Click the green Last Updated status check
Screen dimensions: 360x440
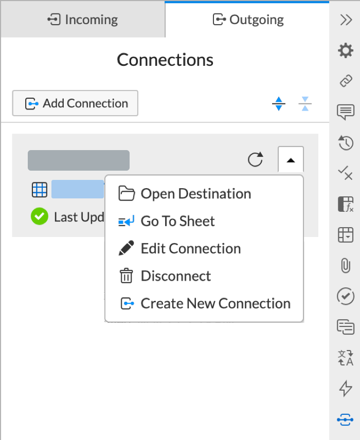[39, 216]
